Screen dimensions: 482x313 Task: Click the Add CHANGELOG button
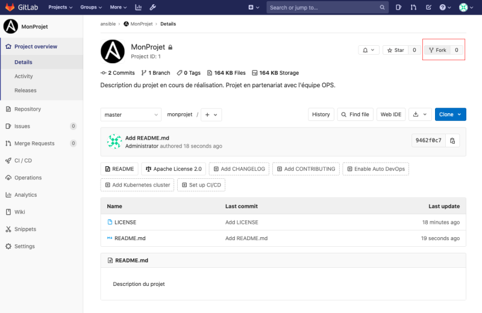coord(239,169)
